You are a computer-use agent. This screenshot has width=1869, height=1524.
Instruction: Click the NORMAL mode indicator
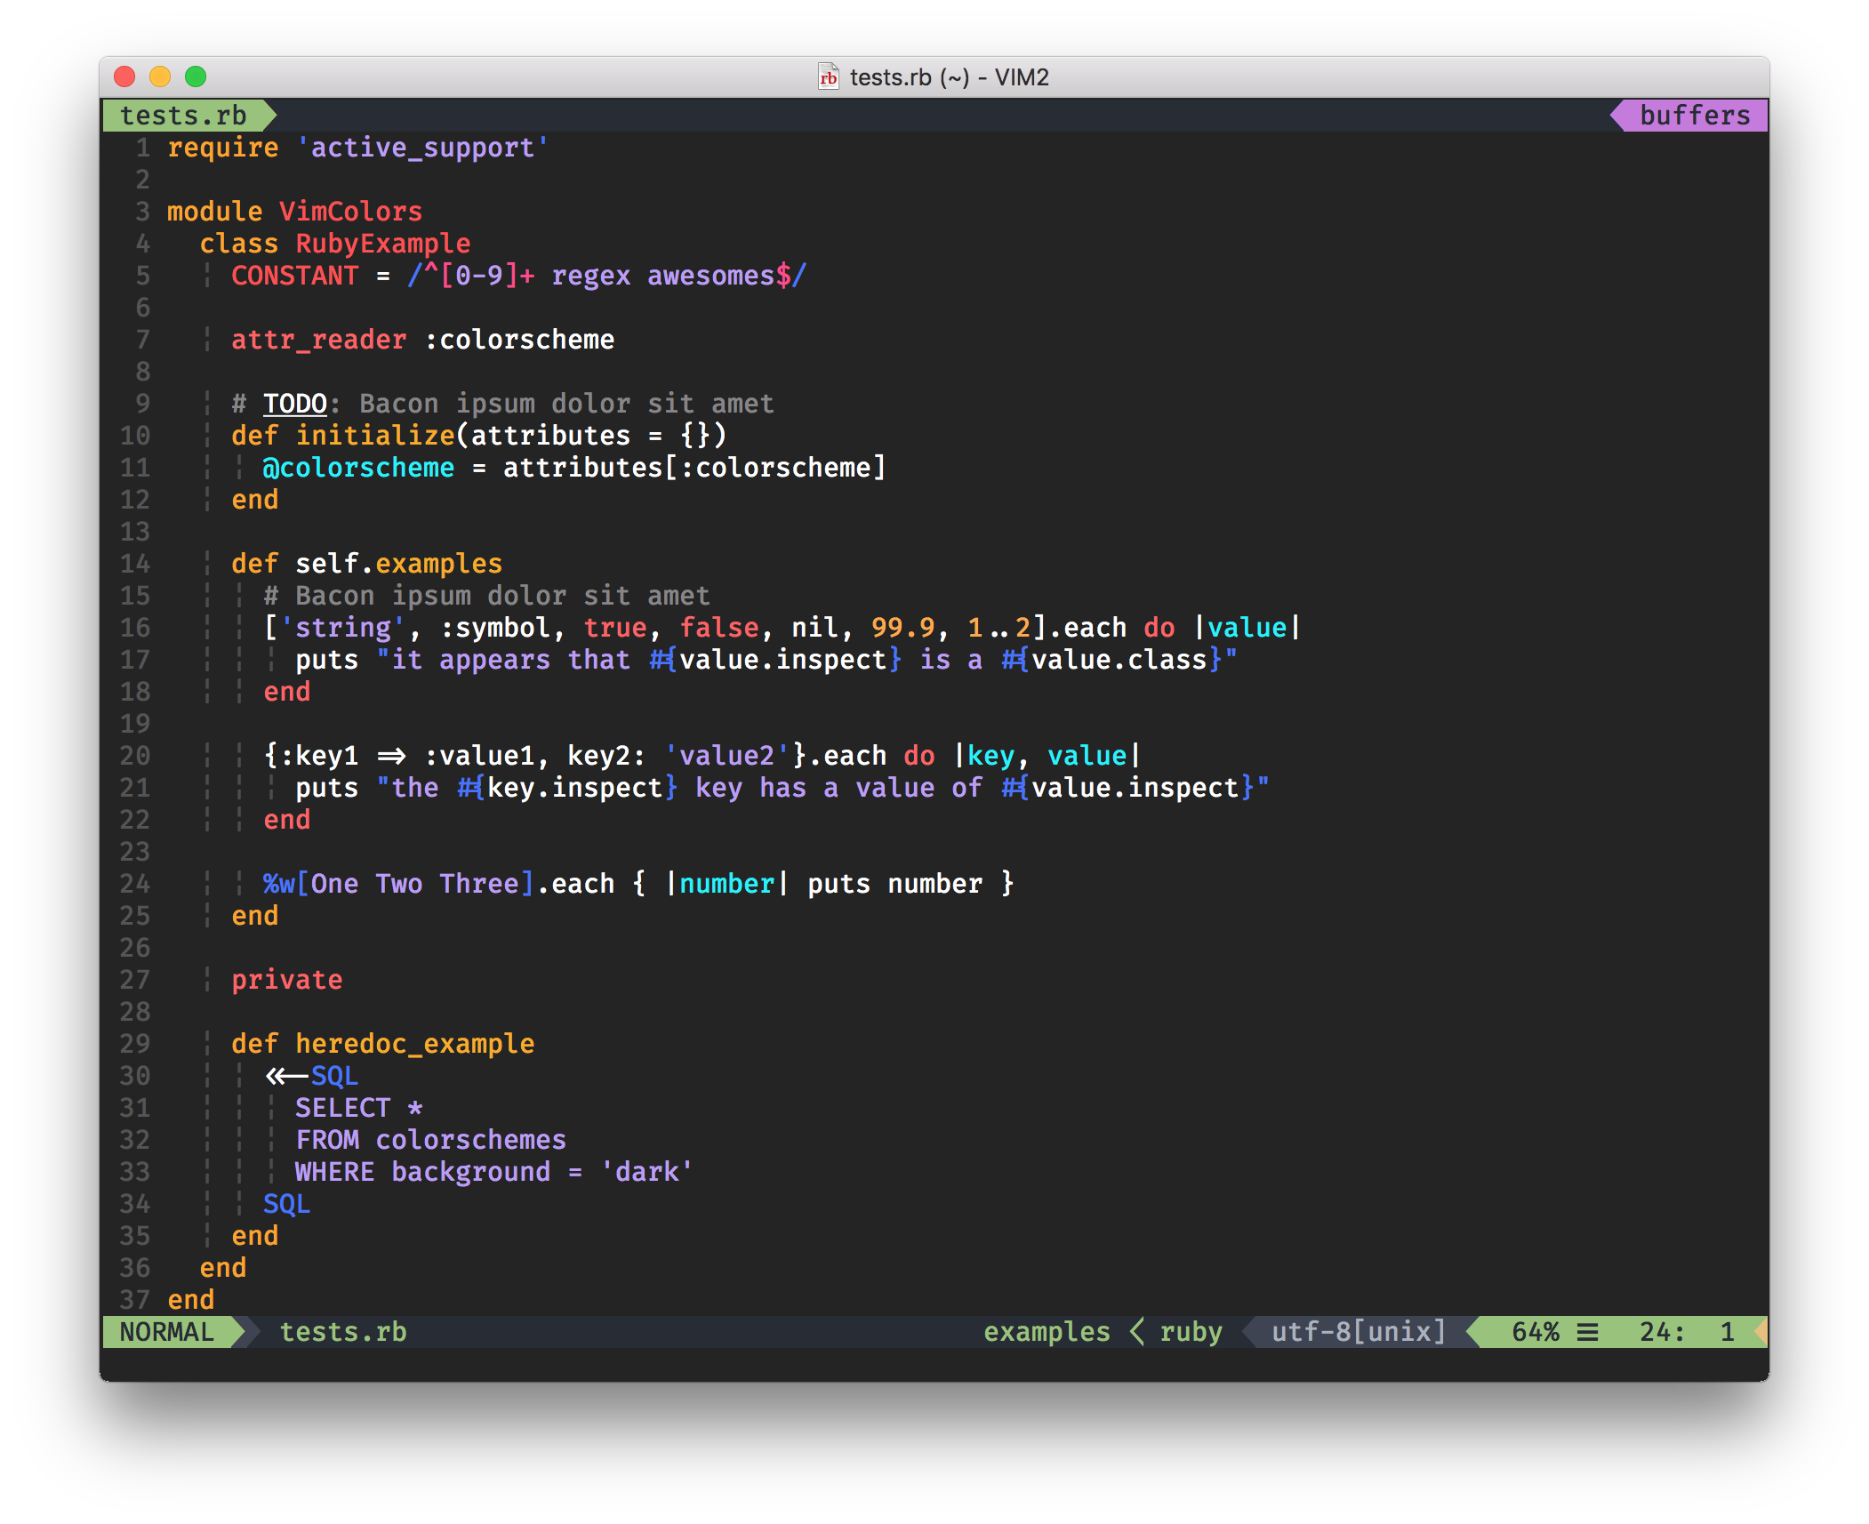point(167,1332)
